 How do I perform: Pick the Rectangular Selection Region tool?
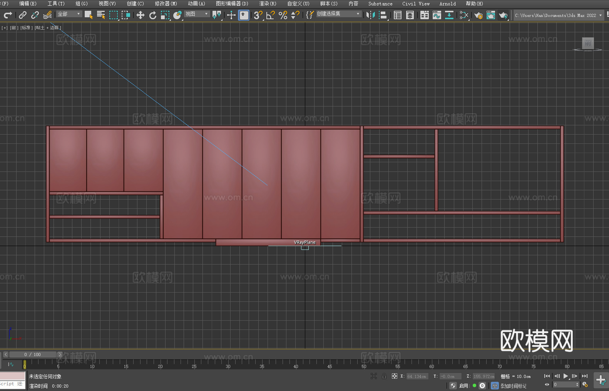114,15
